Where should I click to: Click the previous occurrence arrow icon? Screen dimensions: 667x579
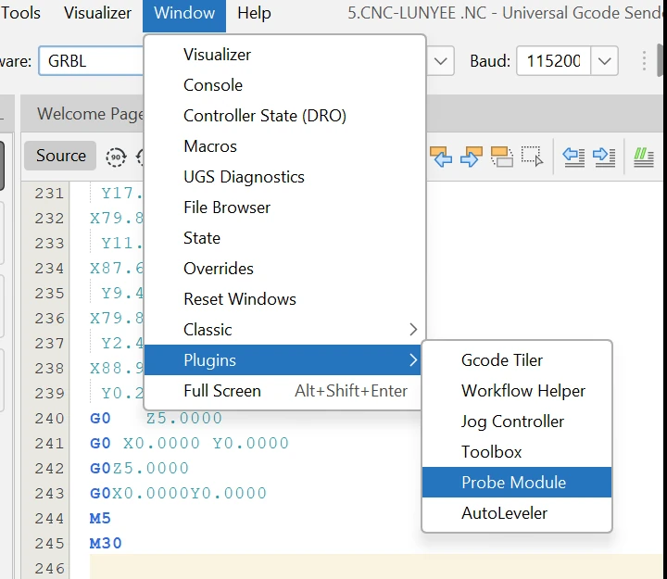441,157
